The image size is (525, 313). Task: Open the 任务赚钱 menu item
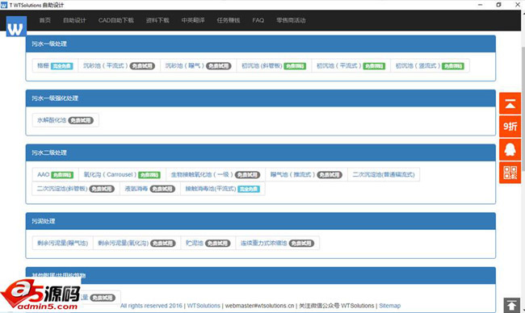229,20
